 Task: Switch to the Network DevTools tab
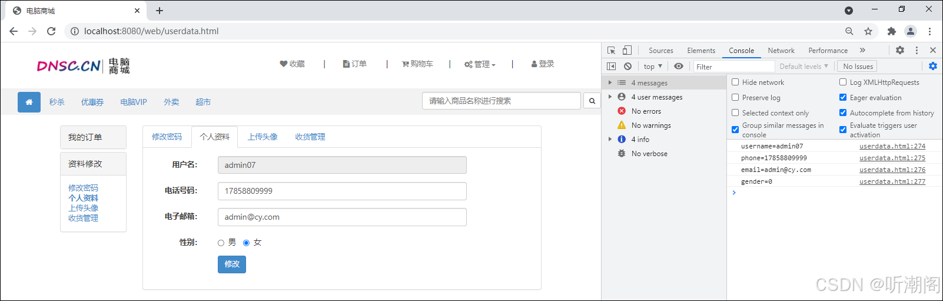pyautogui.click(x=781, y=51)
